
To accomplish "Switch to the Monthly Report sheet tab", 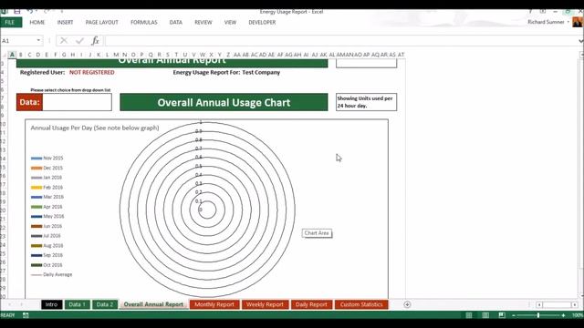I will [x=214, y=304].
